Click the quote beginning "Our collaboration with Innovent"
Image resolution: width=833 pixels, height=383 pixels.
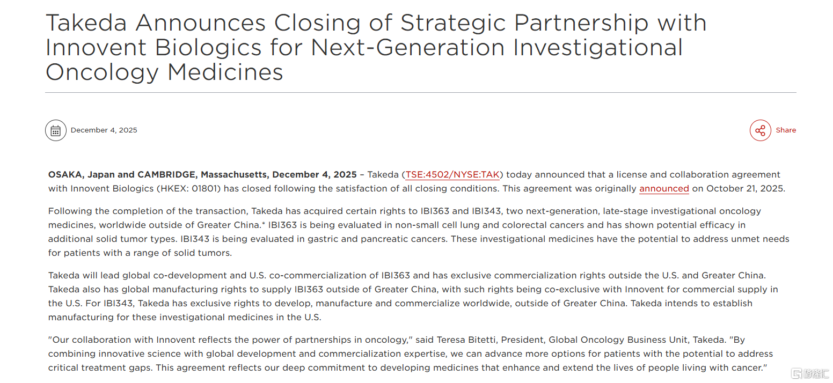tap(411, 353)
